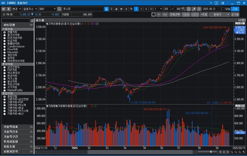247x156 pixels.
Task: Open the period number dropdown showing 1
Action: [158, 9]
